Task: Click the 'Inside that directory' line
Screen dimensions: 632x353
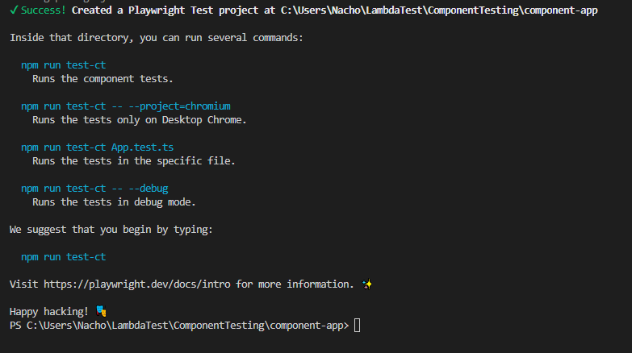Action: pos(157,38)
